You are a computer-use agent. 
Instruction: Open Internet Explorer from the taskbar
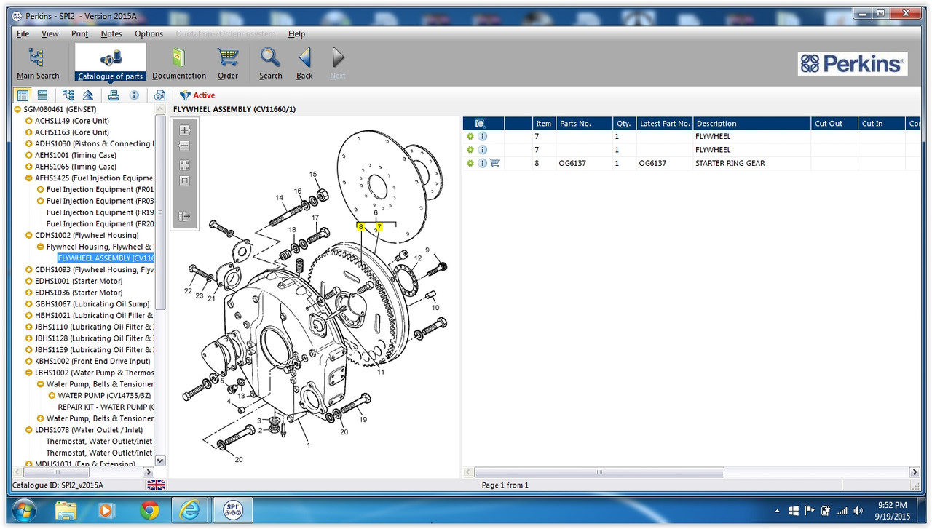pyautogui.click(x=190, y=511)
